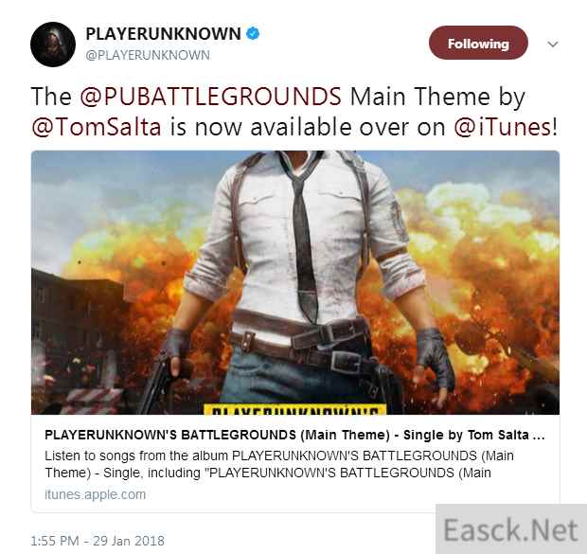Open the @iTunes mention
Viewport: 587px width, 554px height.
pyautogui.click(x=503, y=127)
